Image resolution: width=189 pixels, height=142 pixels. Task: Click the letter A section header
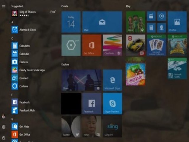[x=12, y=22]
